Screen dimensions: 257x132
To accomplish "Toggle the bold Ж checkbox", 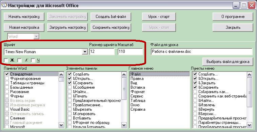I will pos(6,61).
